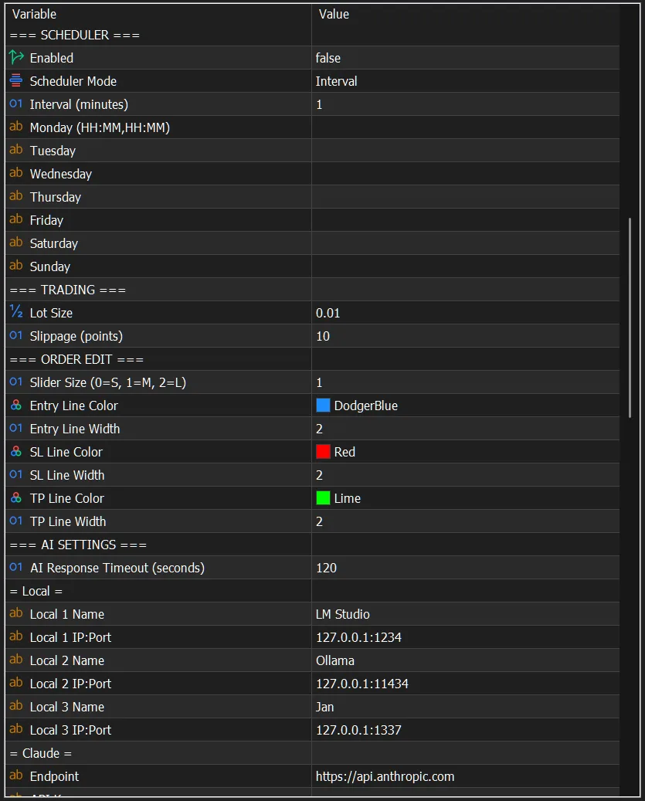645x801 pixels.
Task: Edit the Slippage value 10
Action: [465, 336]
